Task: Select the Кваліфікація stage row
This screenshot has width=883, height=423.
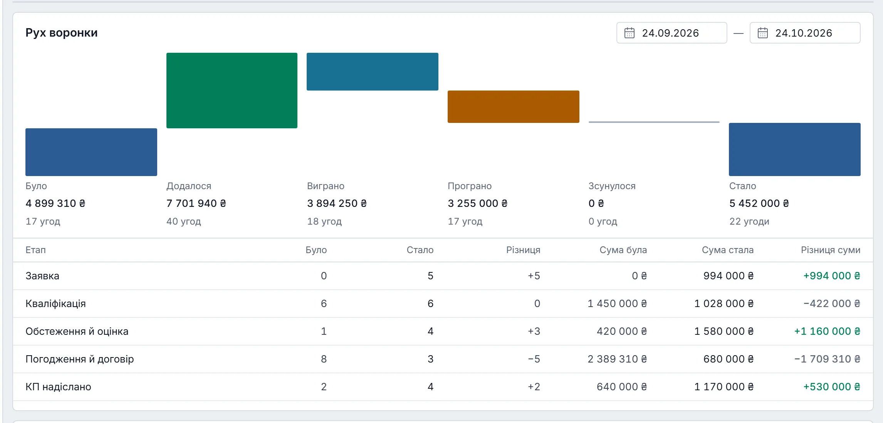Action: 443,304
